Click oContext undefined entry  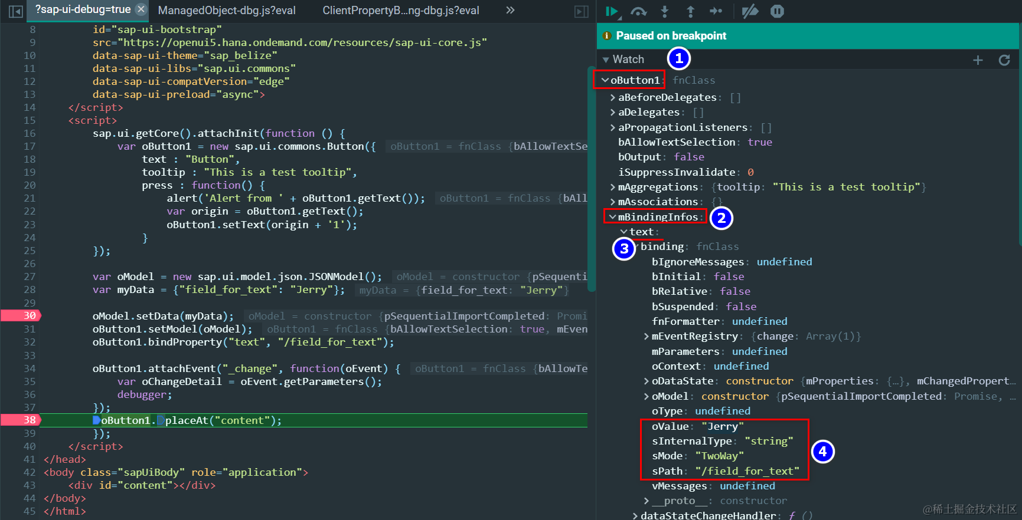coord(710,366)
